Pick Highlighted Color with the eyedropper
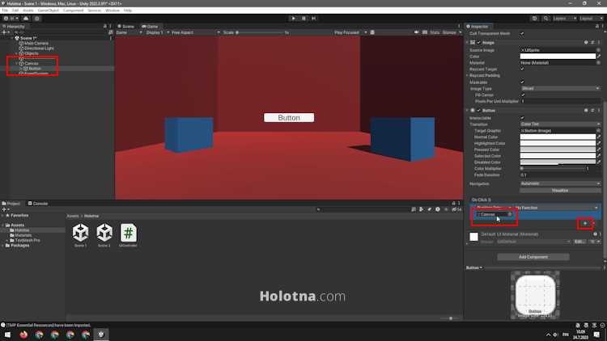Viewport: 607px width, 341px height. tap(598, 143)
